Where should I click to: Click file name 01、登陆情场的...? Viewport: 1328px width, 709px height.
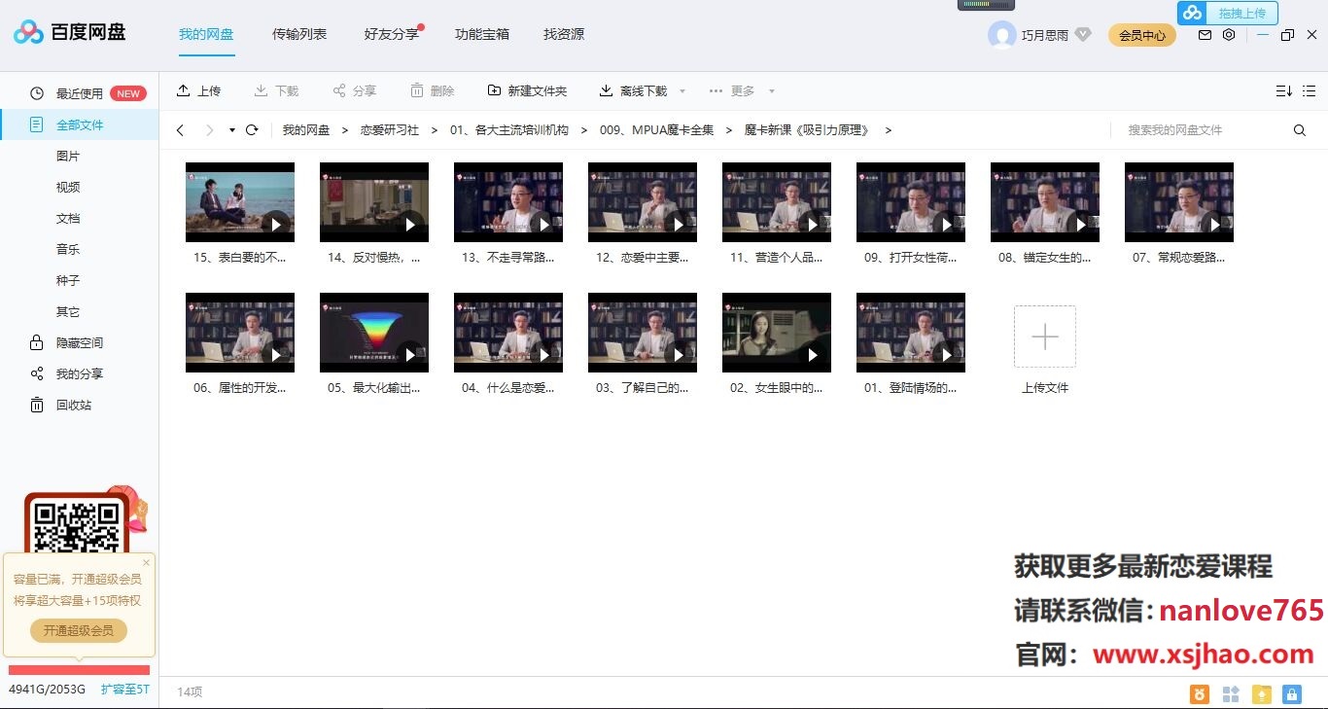[x=911, y=388]
